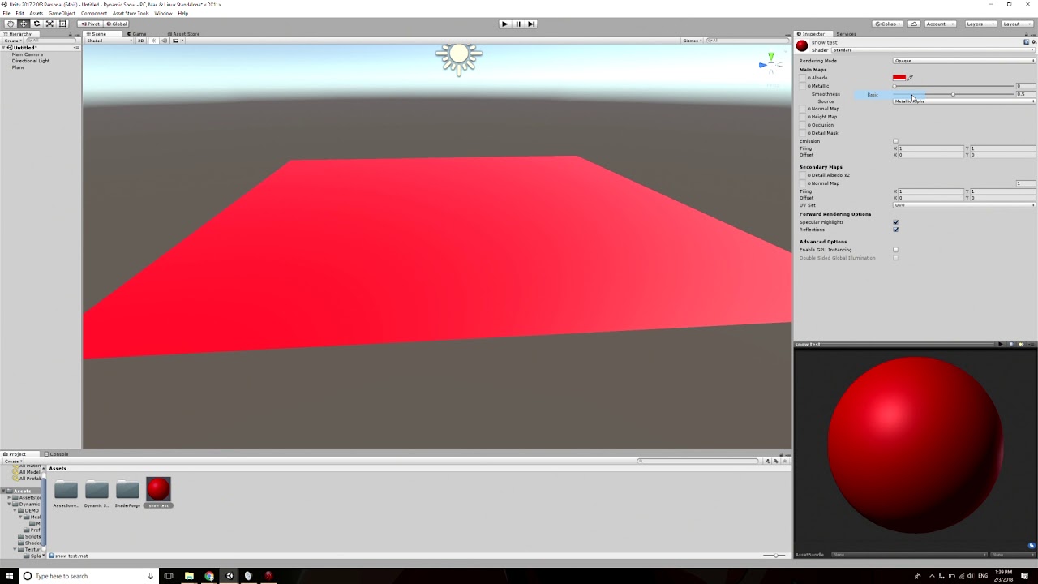Click the Create button in the Hierarchy panel
Screen dimensions: 1038x584
coord(10,40)
